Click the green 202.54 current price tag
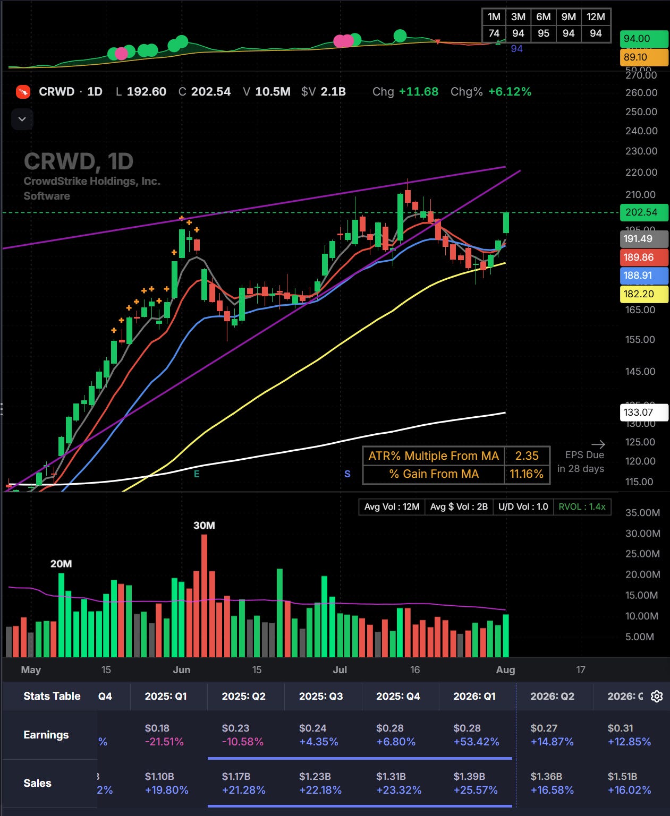 pyautogui.click(x=643, y=212)
